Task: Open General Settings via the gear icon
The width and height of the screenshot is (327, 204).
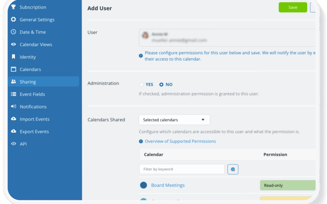Action: coord(14,19)
